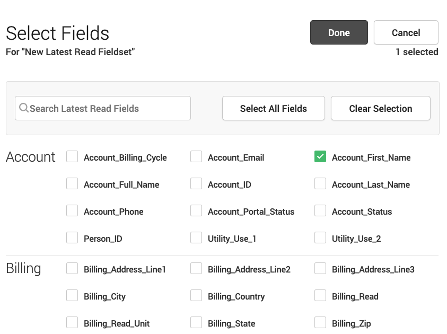
Task: Select the Account_ID checkbox
Action: click(196, 184)
